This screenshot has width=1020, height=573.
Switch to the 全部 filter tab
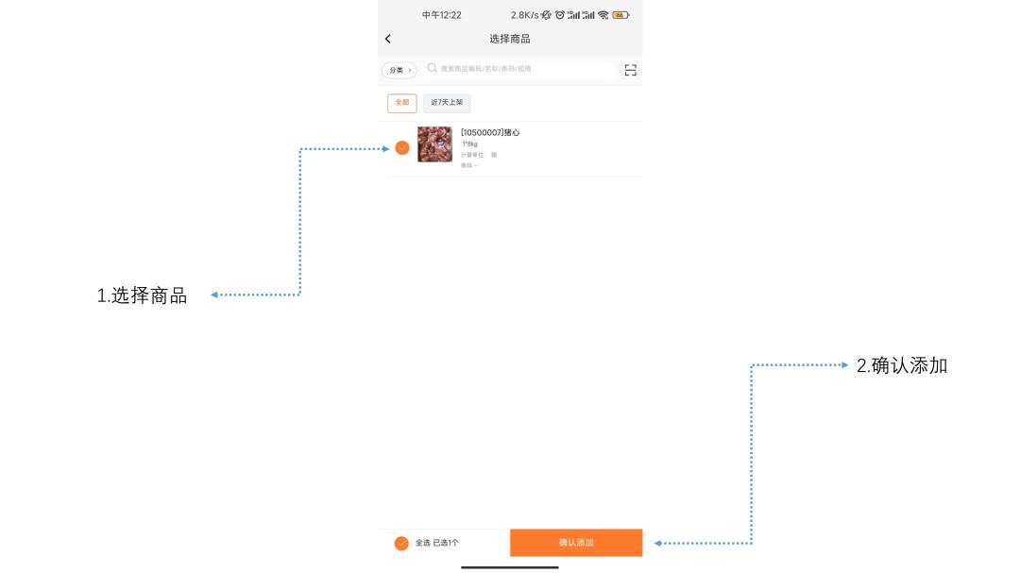[402, 103]
